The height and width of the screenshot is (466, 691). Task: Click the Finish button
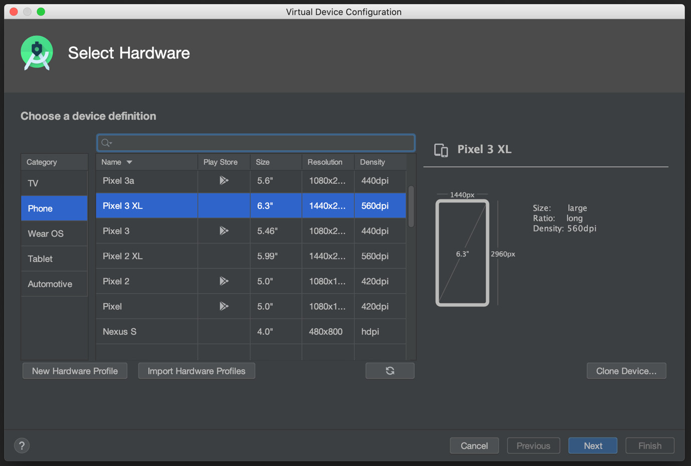650,445
